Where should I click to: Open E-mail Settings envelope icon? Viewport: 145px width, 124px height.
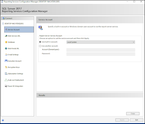(6, 55)
